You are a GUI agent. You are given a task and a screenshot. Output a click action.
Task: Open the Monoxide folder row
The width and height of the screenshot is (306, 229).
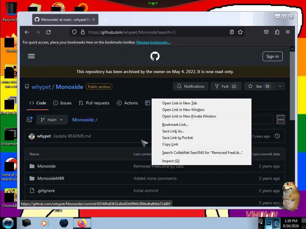click(46, 166)
